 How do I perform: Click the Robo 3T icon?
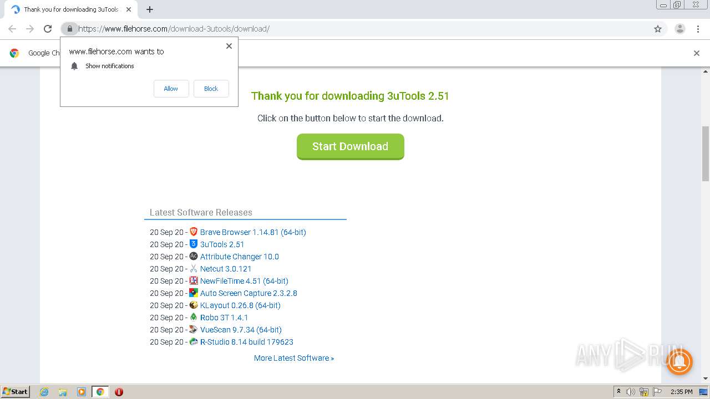[194, 317]
